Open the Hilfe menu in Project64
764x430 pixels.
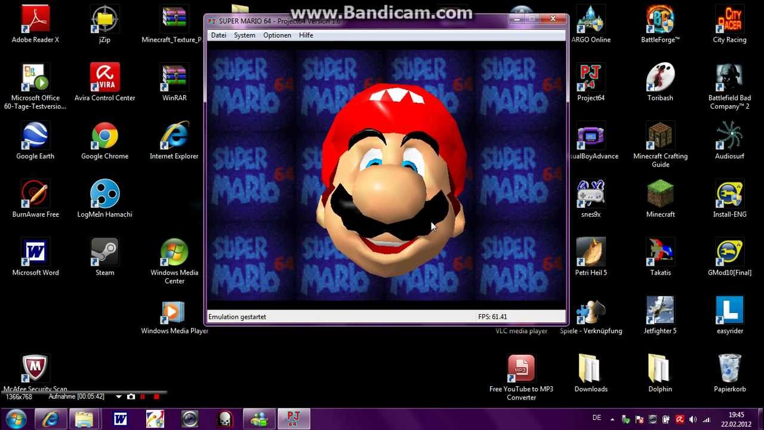[306, 35]
